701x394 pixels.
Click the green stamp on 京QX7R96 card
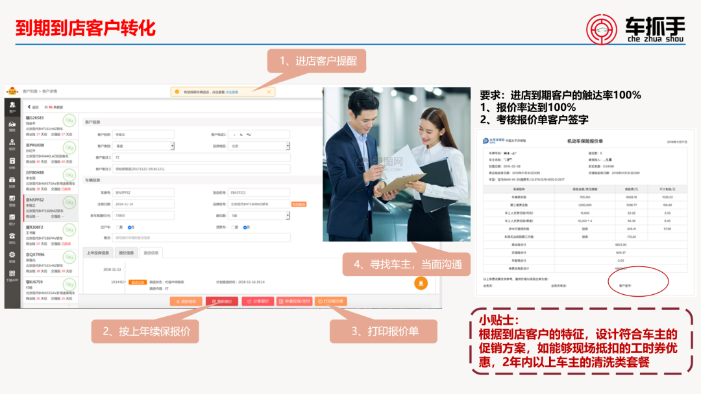click(69, 257)
